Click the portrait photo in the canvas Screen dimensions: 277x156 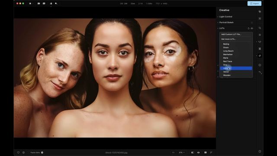point(115,78)
